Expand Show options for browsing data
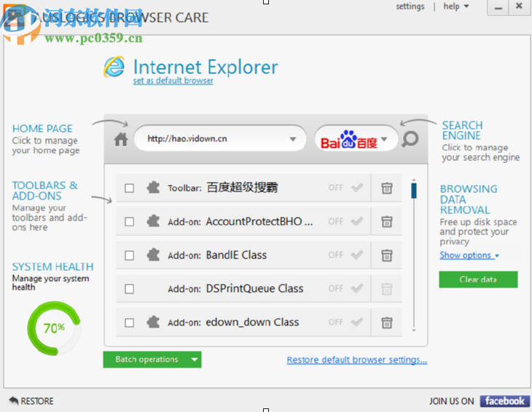This screenshot has height=412, width=532. pos(469,255)
